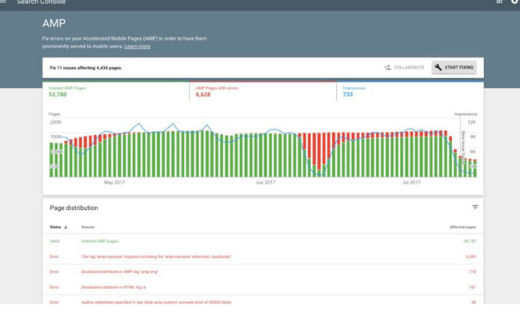Open the Disallowed attribute in HTML tag row

click(x=263, y=287)
